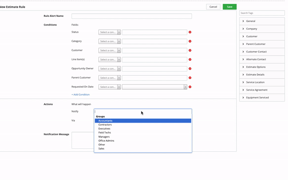This screenshot has width=288, height=180.
Task: Open the Requested On Date value dropdown
Action: click(x=155, y=87)
